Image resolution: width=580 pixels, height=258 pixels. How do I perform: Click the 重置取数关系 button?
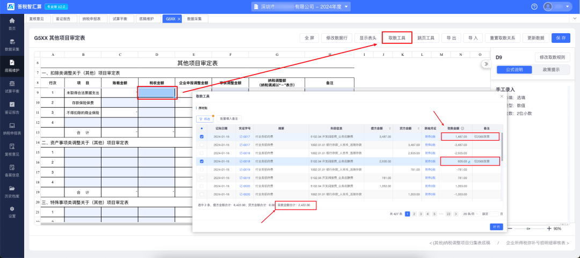(503, 38)
